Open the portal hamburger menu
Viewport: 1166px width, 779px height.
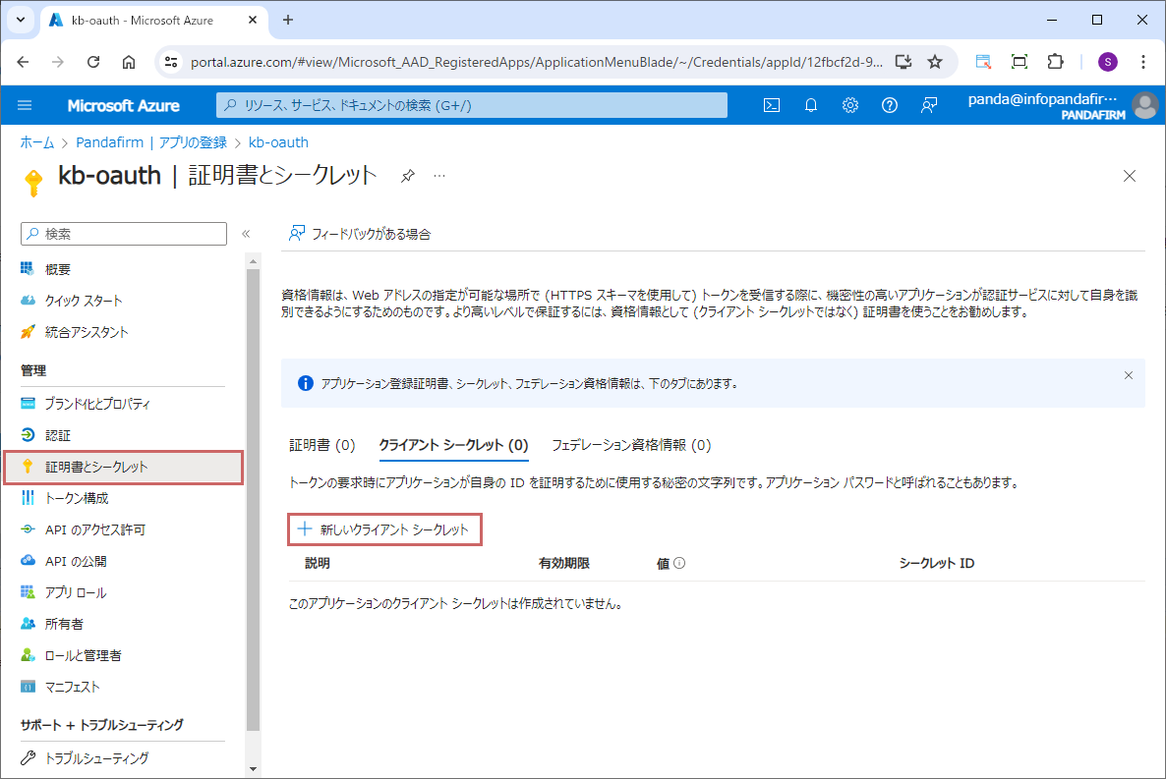[x=25, y=105]
